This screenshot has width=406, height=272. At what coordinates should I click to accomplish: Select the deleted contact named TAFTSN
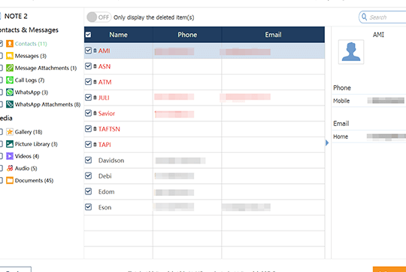[x=109, y=129]
